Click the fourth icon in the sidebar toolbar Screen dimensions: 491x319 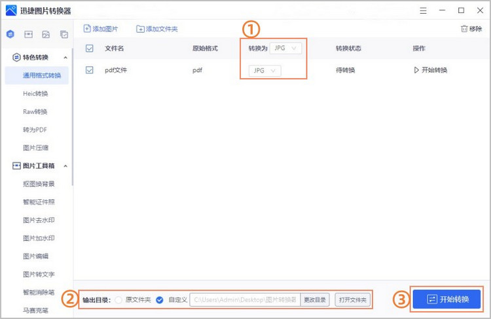coord(64,34)
